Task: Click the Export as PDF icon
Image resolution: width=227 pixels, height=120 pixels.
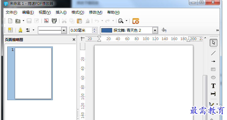Action: 46,21
